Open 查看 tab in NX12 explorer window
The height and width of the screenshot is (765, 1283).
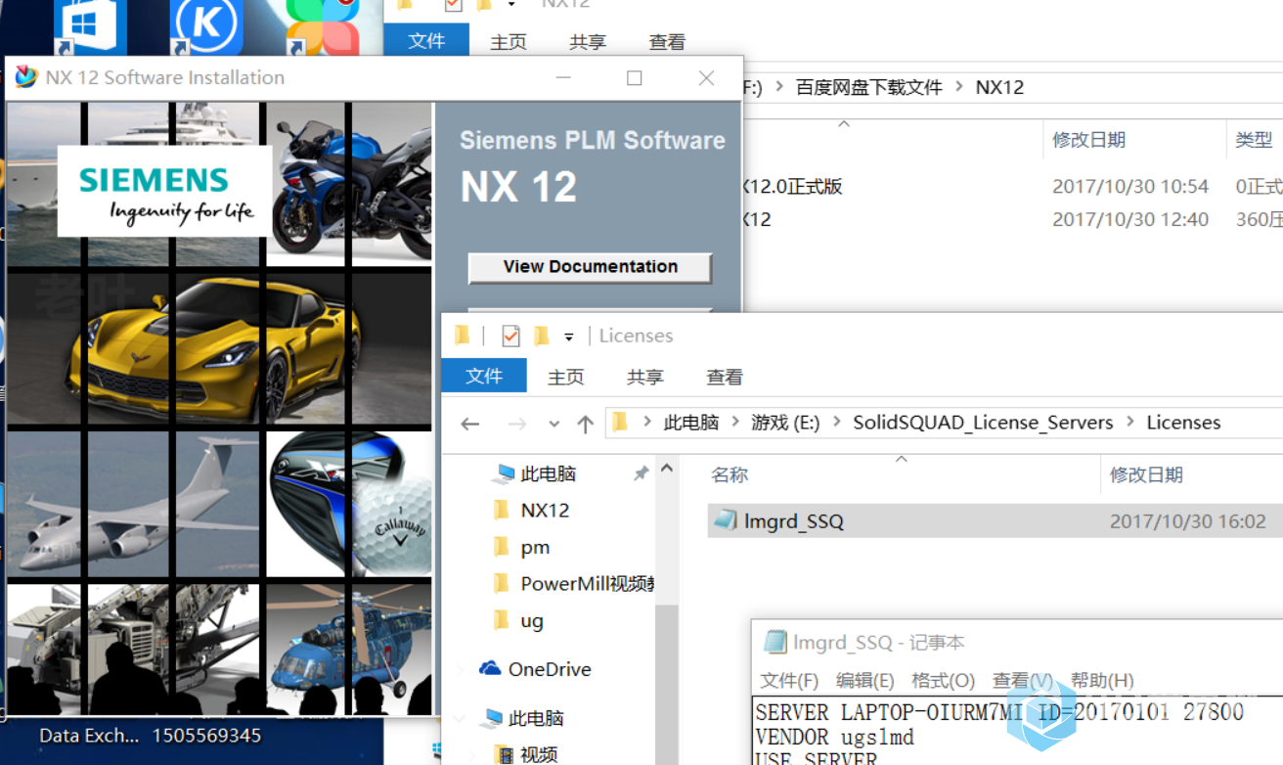pyautogui.click(x=667, y=42)
